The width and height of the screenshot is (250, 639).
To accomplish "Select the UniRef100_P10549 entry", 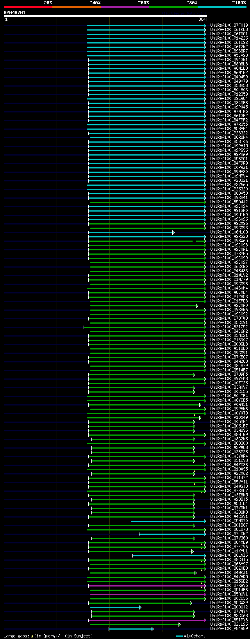I will point(229,417).
